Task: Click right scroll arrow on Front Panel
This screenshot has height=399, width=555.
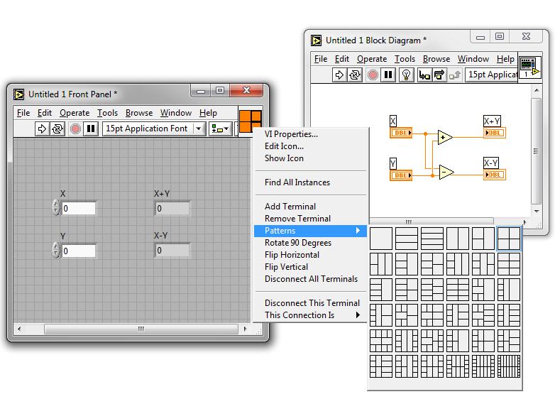Action: tap(245, 329)
